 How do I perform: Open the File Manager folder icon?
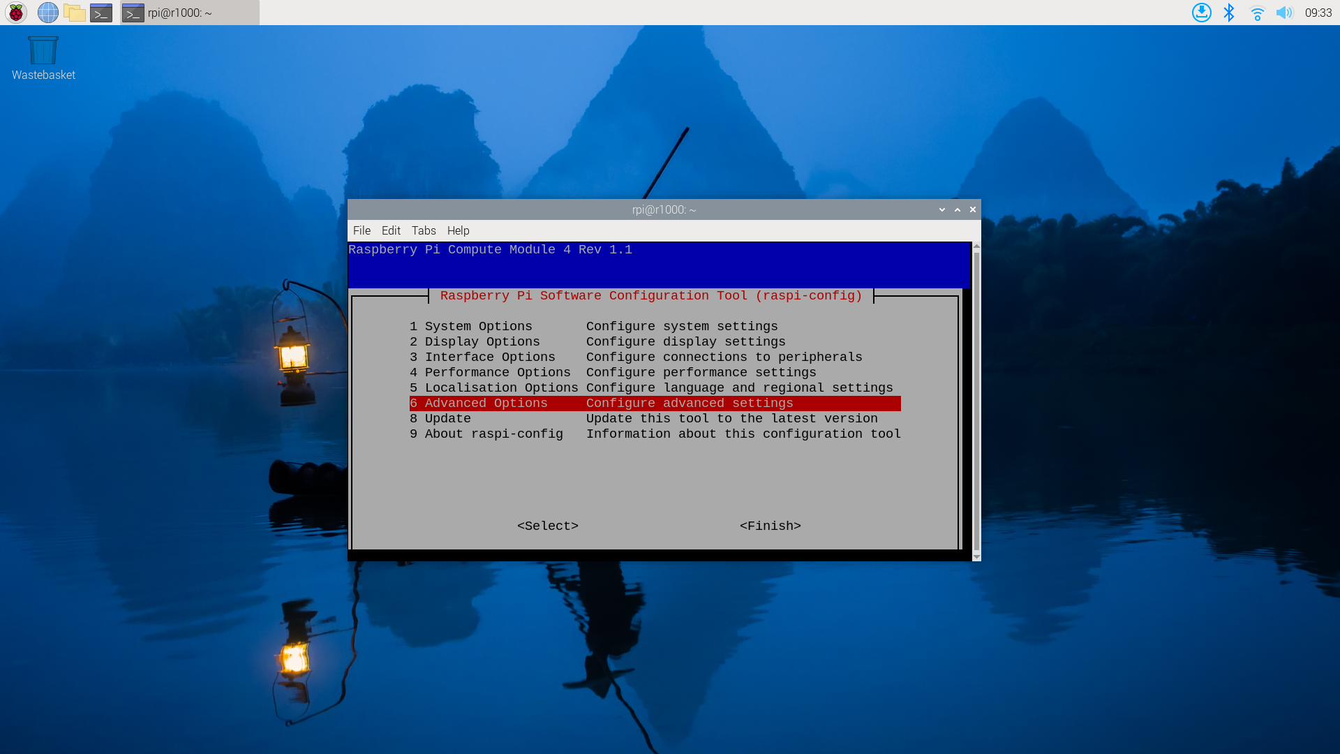point(74,13)
